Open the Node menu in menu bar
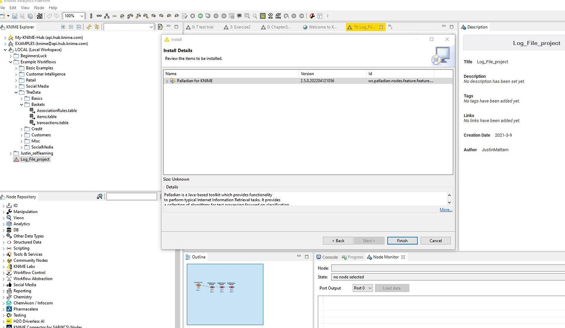This screenshot has height=328, width=565. (39, 7)
